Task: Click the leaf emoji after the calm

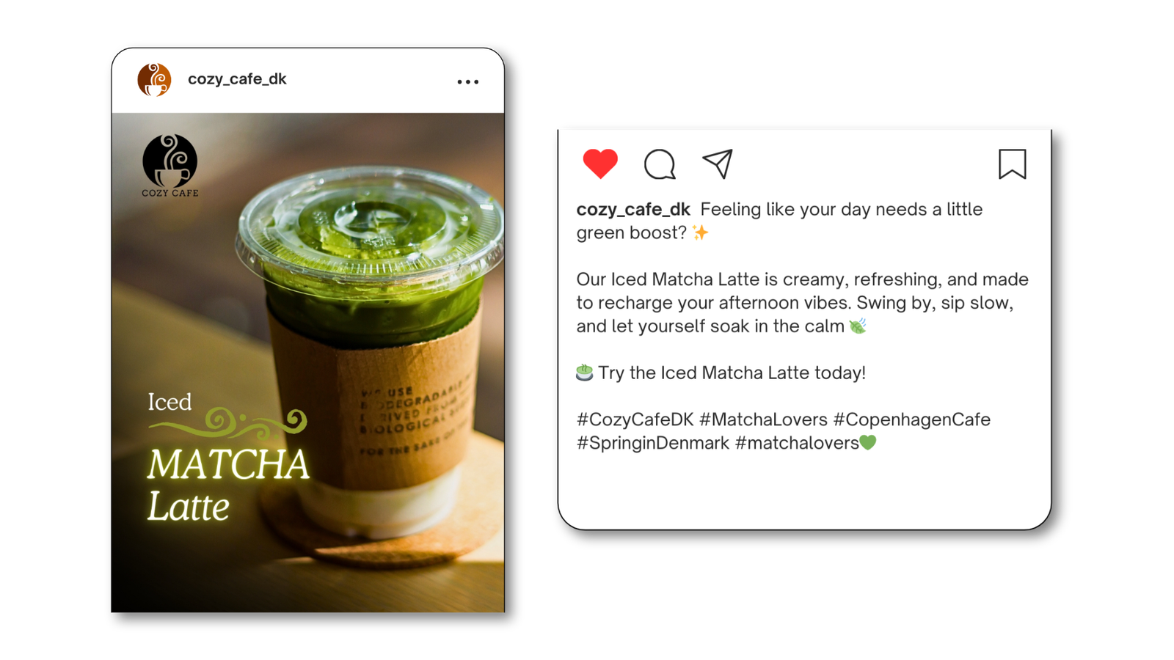Action: tap(858, 326)
